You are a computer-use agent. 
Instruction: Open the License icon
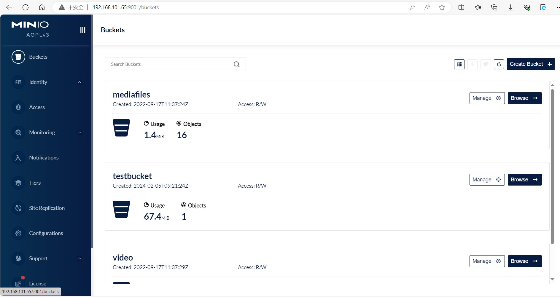coord(18,283)
